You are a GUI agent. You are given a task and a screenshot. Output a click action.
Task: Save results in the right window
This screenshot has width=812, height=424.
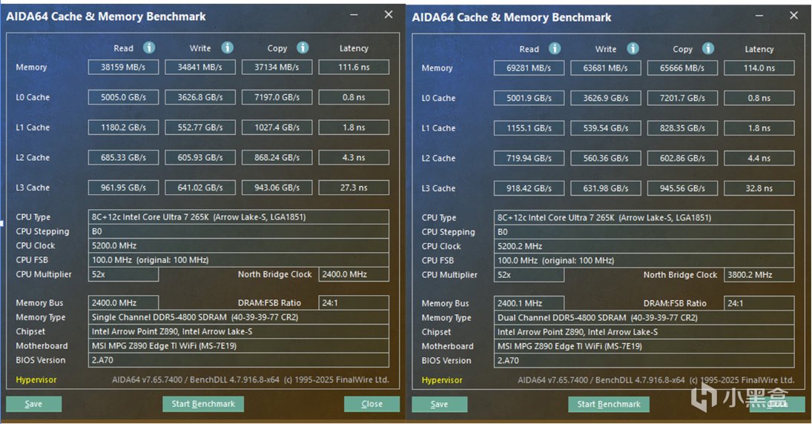click(x=439, y=404)
